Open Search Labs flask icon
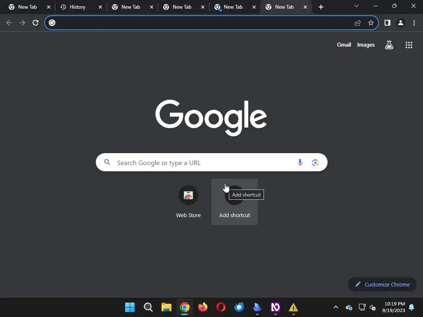Image resolution: width=423 pixels, height=317 pixels. point(389,45)
